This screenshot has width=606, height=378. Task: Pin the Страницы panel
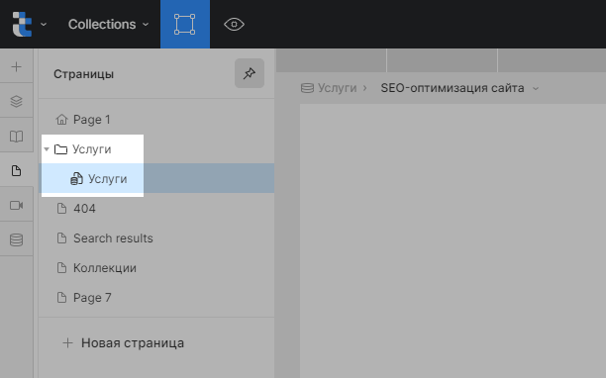tap(250, 73)
